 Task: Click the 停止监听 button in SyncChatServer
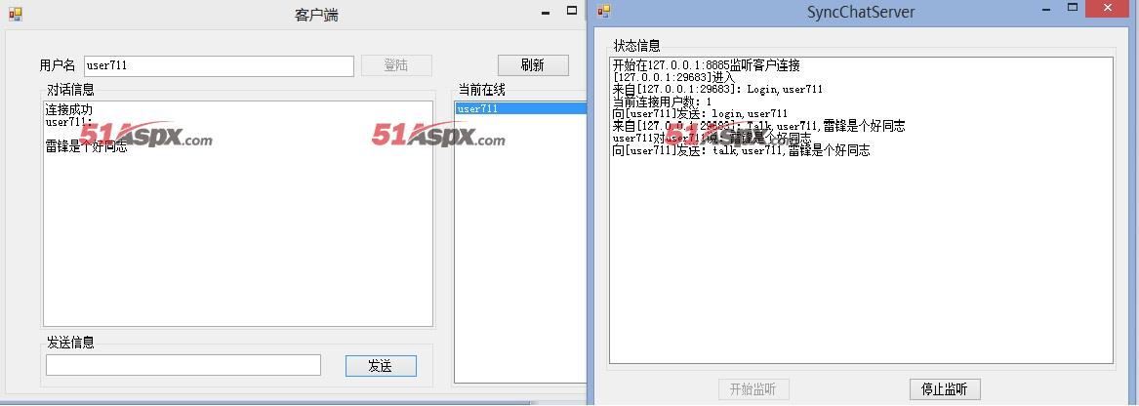click(x=945, y=388)
